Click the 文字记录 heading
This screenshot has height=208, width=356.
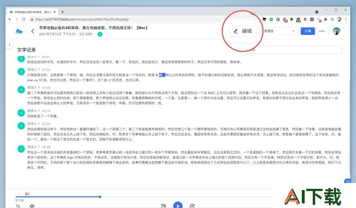point(26,50)
